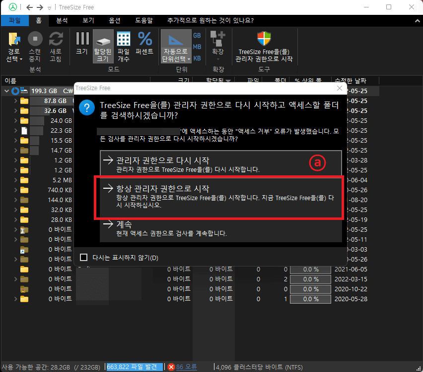This screenshot has height=372, width=423.
Task: Collapse the ribbon with top-right chevron
Action: 418,21
